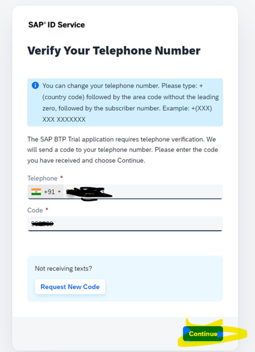255x352 pixels.
Task: Focus the Code input field
Action: (x=125, y=223)
